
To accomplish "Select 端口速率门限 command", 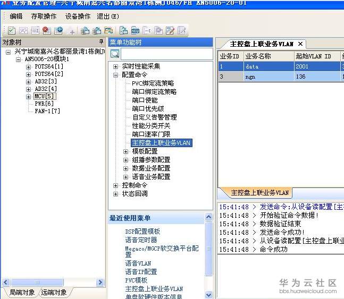I will click(x=151, y=134).
